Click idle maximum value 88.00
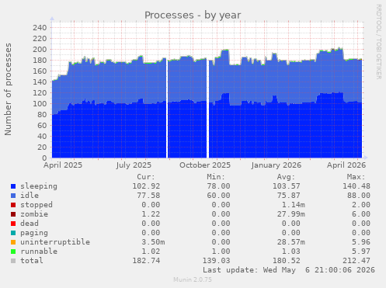Screen dimensions: 386x288 (x=359, y=196)
